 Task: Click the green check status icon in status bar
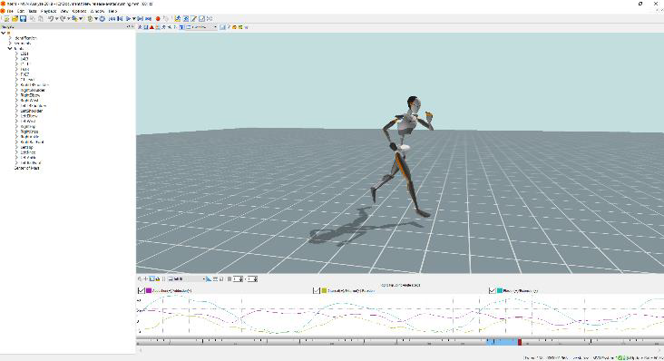[x=620, y=358]
